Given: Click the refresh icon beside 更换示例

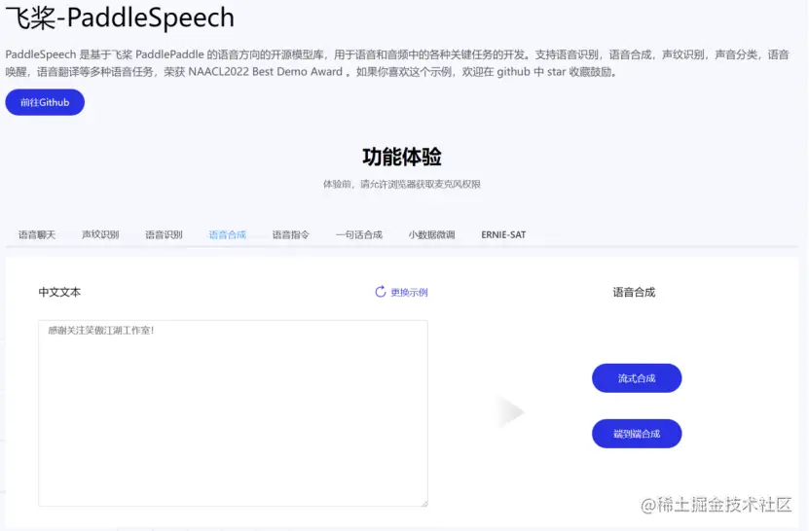Looking at the screenshot, I should [381, 292].
